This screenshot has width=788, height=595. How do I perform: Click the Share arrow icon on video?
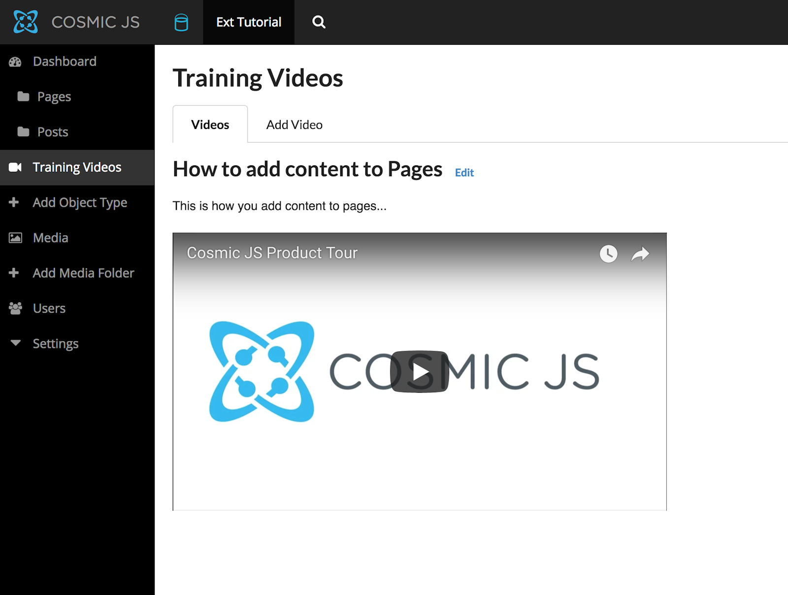pyautogui.click(x=640, y=254)
